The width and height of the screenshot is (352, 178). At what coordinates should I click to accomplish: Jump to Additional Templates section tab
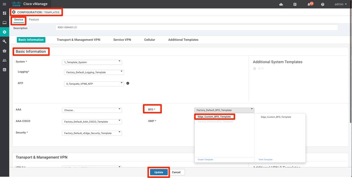183,40
